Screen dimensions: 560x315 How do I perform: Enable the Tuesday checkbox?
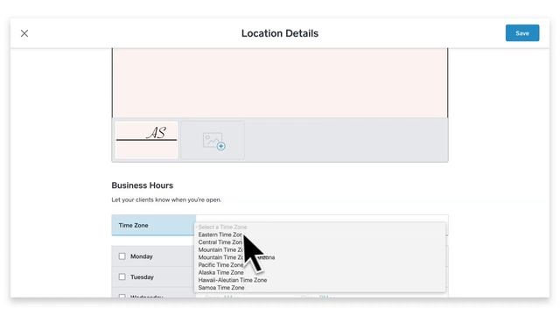click(122, 276)
